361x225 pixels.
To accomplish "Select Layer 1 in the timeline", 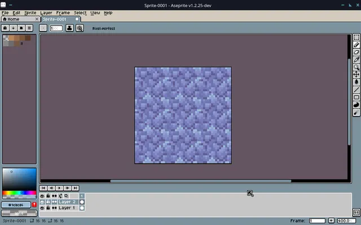I will (68, 208).
